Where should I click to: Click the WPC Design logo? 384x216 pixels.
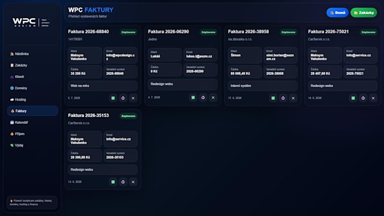point(31,22)
